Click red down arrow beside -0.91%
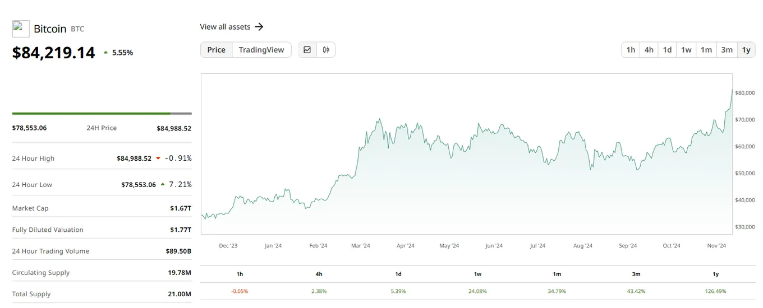 coord(158,158)
